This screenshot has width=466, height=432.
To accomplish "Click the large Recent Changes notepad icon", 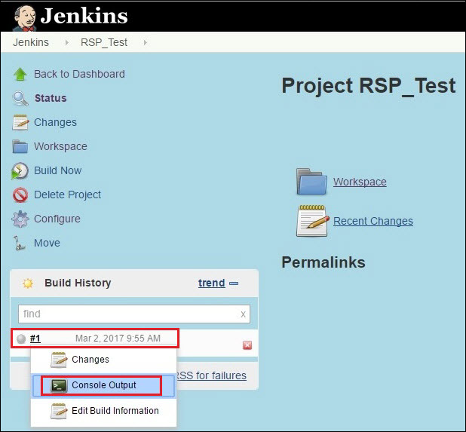I will (313, 221).
